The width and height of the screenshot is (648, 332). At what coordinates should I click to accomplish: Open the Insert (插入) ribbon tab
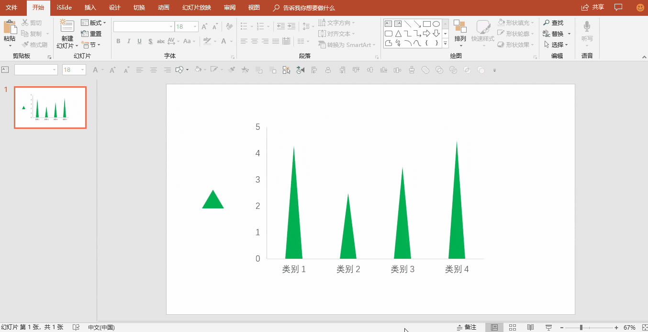[x=90, y=8]
